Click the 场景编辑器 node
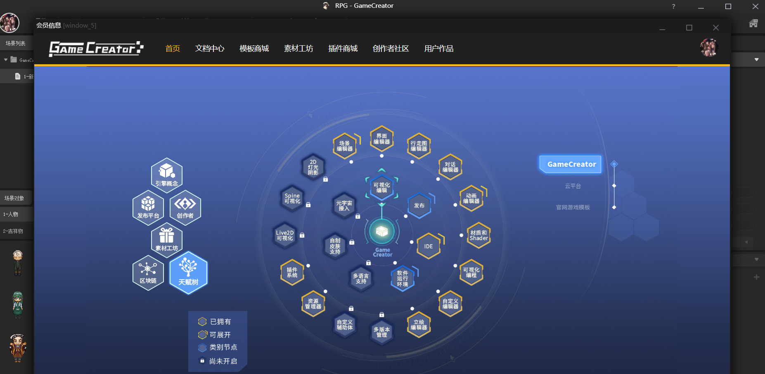This screenshot has height=374, width=765. tap(345, 146)
